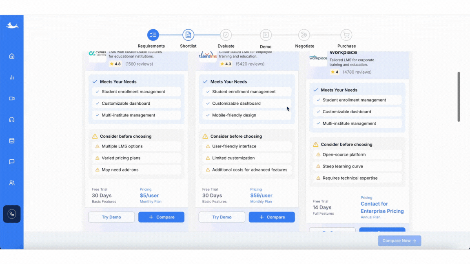Open the headphones support icon
The width and height of the screenshot is (470, 264).
coord(12,120)
